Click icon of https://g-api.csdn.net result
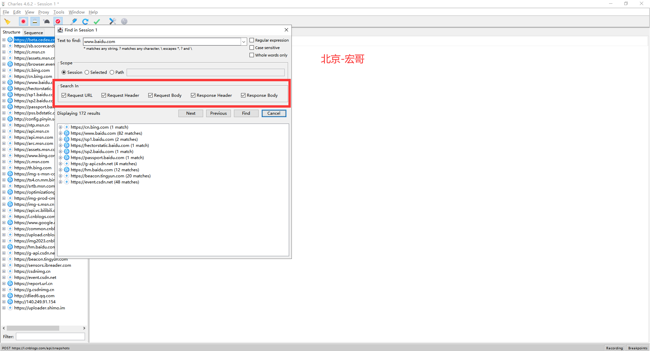This screenshot has height=351, width=650. click(67, 164)
